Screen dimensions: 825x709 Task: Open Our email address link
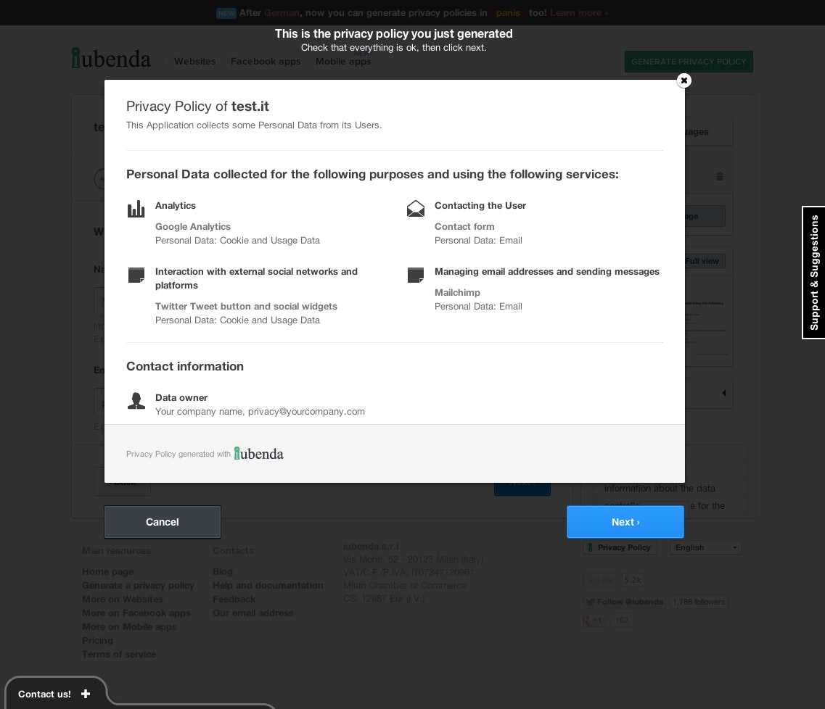click(253, 613)
